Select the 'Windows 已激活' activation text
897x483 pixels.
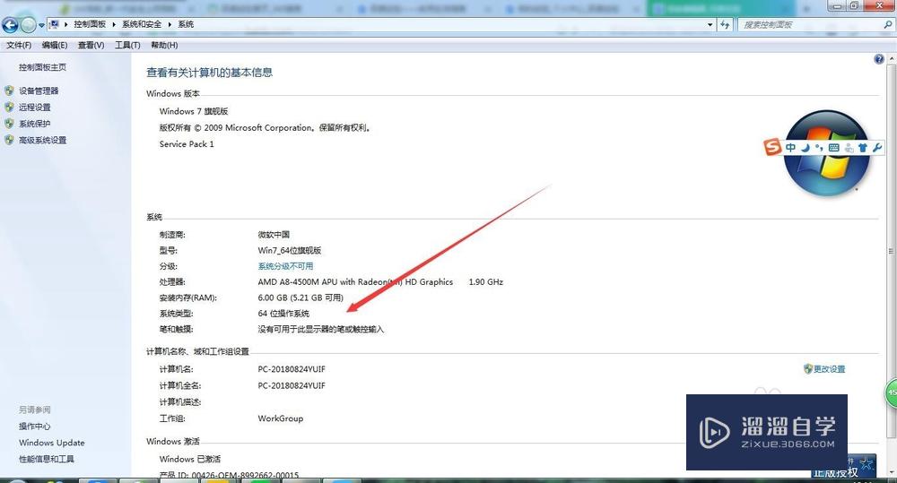tap(189, 459)
